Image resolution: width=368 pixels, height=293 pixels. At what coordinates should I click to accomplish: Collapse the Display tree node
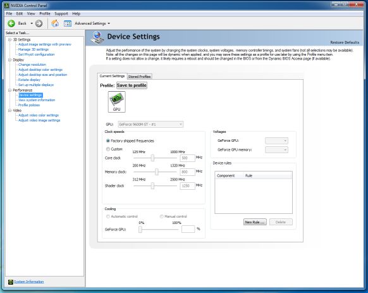(10, 59)
